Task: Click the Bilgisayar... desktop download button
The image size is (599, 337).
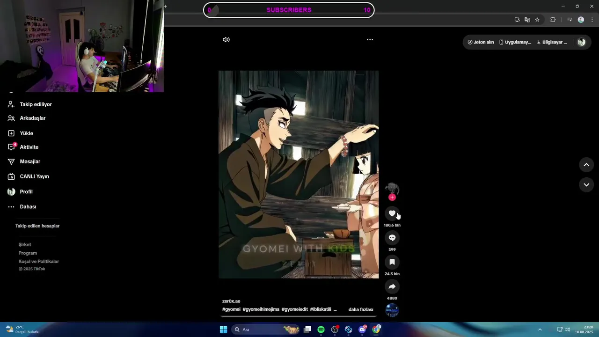Action: tap(552, 42)
